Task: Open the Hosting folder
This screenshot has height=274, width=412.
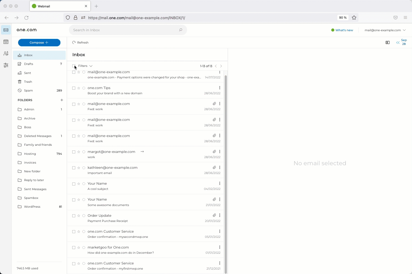Action: tap(30, 154)
